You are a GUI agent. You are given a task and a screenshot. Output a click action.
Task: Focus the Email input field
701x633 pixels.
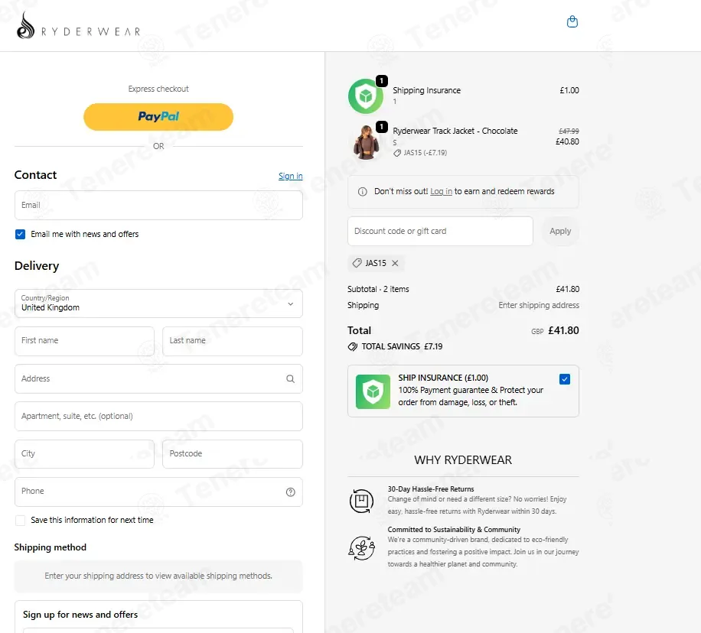point(158,206)
